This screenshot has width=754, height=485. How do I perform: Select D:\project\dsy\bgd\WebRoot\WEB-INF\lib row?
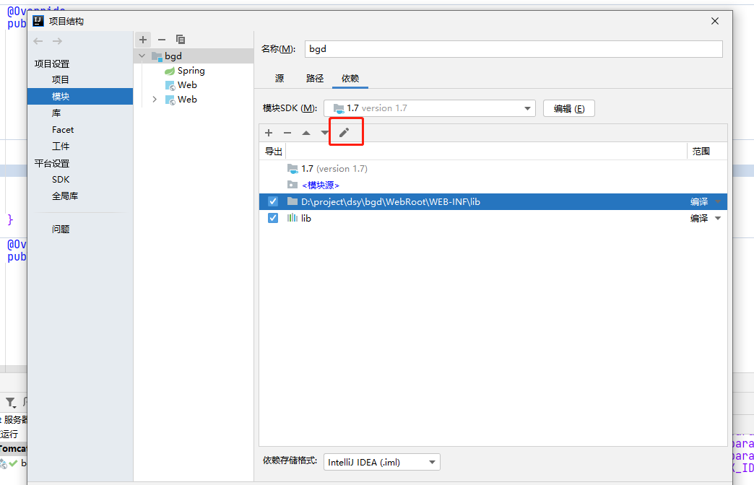coord(493,201)
